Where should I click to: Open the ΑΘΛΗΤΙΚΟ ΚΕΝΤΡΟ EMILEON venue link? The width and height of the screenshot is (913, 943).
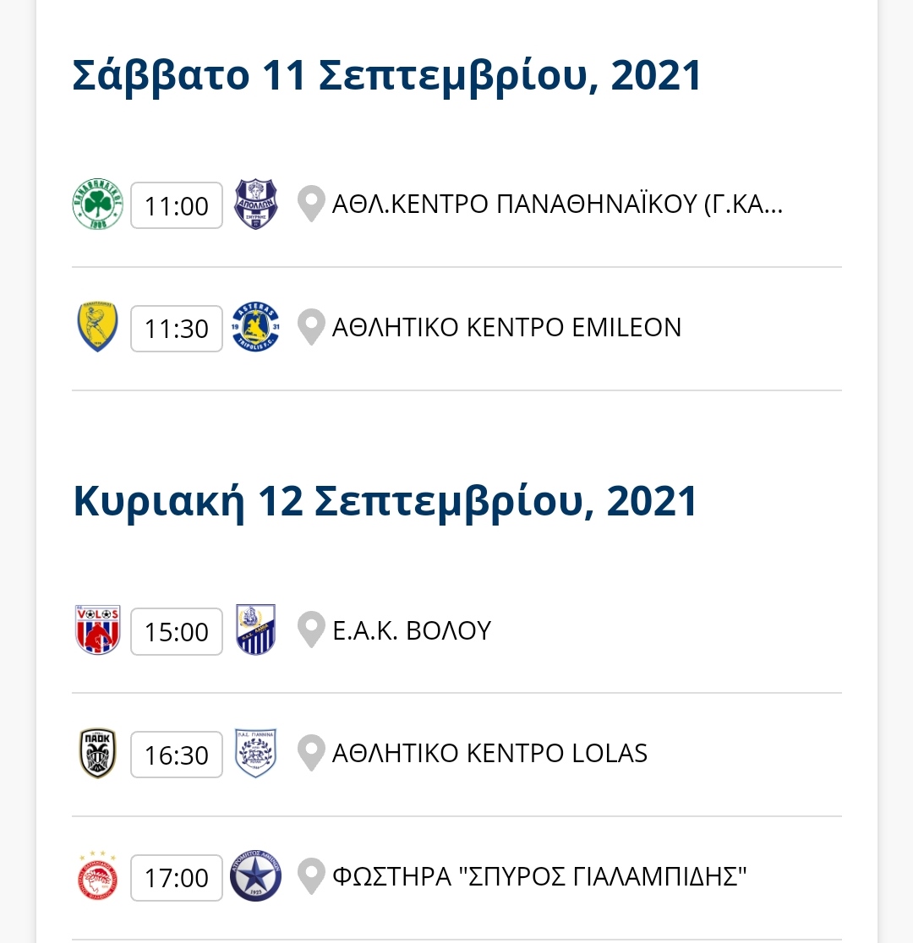coord(506,328)
